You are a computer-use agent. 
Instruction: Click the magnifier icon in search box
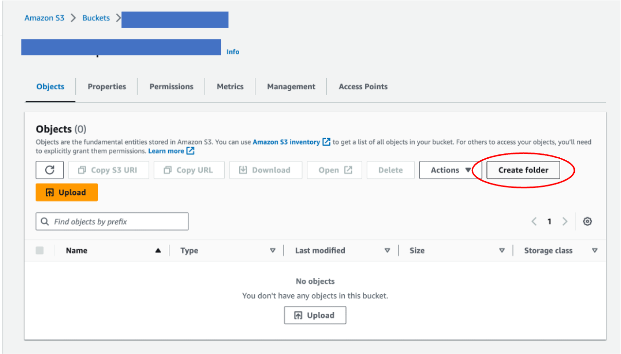(x=45, y=221)
